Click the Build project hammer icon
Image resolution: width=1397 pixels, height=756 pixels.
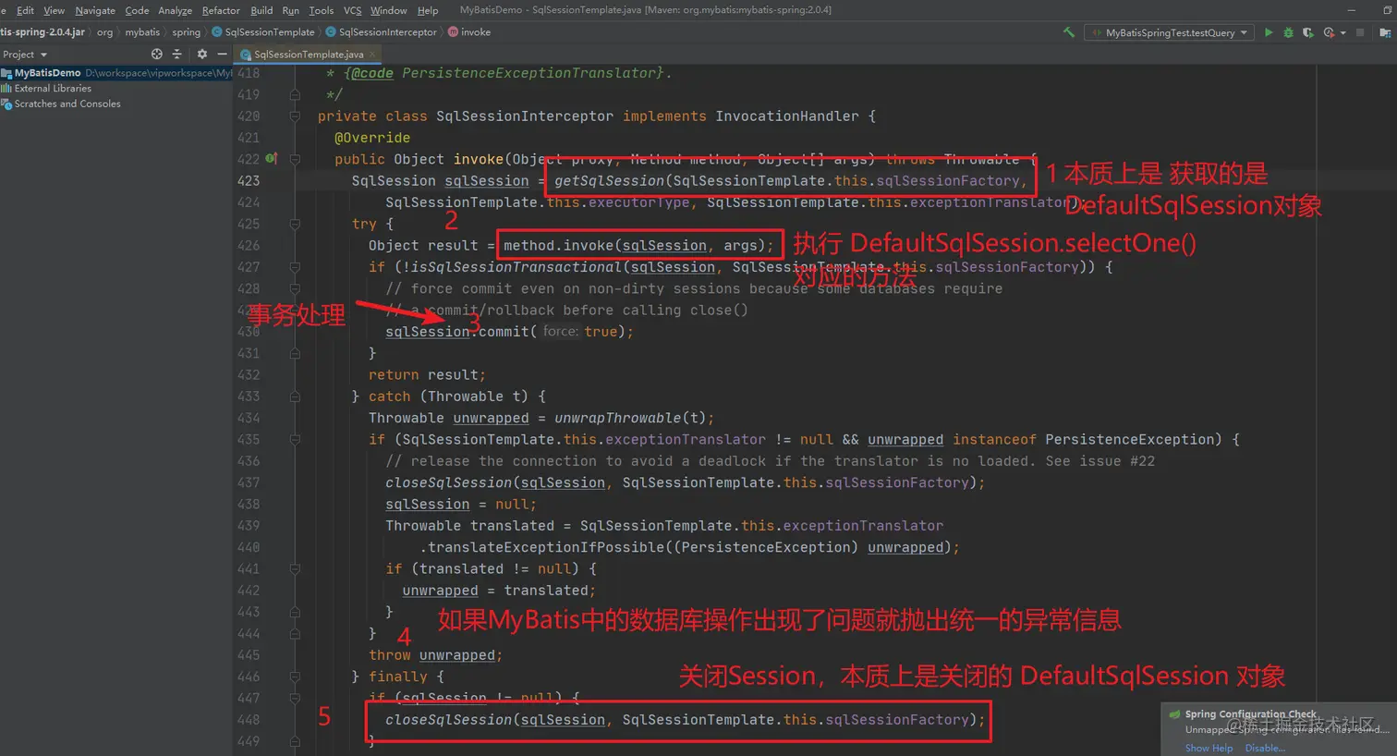coord(1069,32)
